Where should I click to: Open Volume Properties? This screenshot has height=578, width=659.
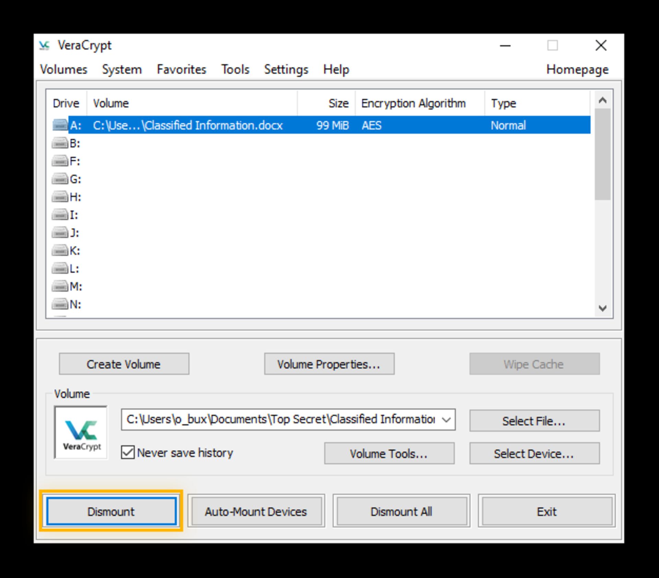click(329, 364)
